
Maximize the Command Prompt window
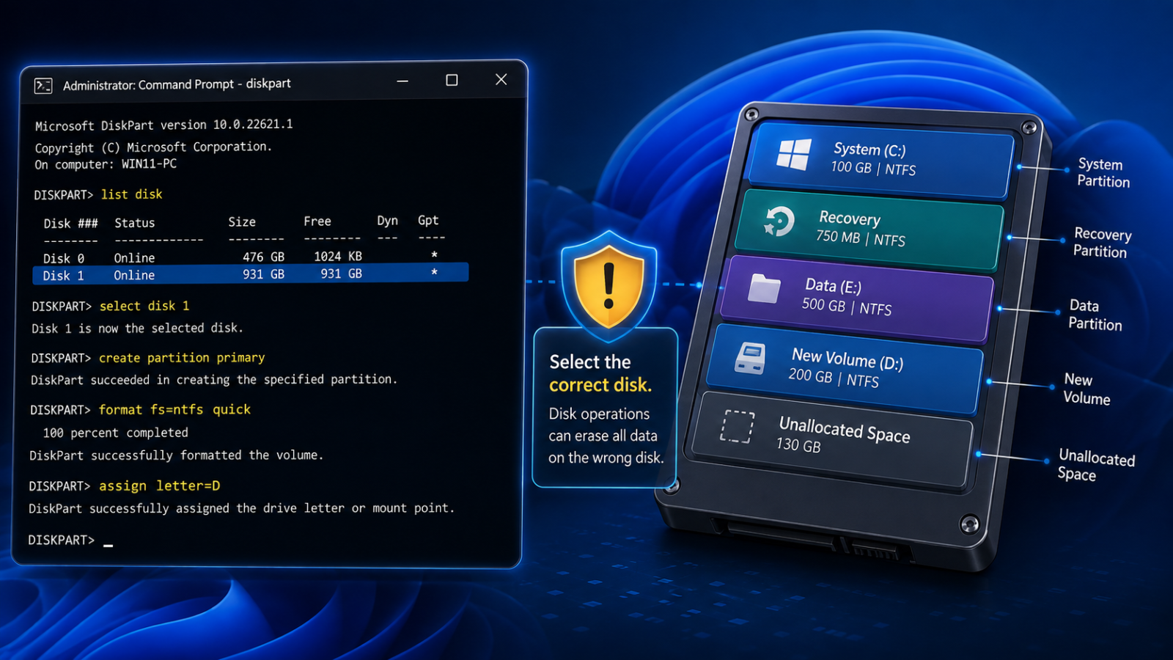452,80
